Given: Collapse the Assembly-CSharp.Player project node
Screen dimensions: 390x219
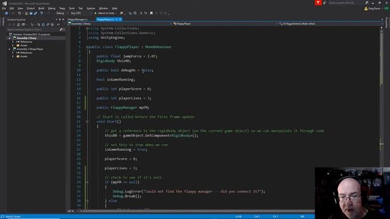Looking at the screenshot, I should point(10,49).
